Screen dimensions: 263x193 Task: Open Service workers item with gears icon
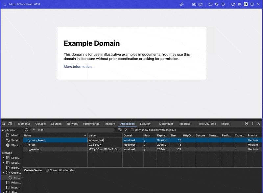coord(13,140)
